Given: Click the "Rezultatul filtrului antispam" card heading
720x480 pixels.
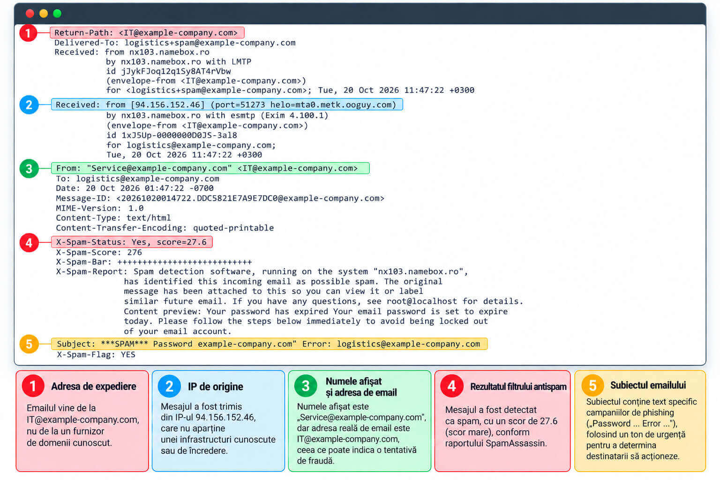Looking at the screenshot, I should (518, 387).
